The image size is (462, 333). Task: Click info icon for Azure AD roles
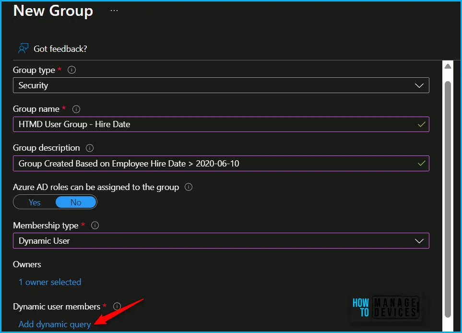click(189, 187)
